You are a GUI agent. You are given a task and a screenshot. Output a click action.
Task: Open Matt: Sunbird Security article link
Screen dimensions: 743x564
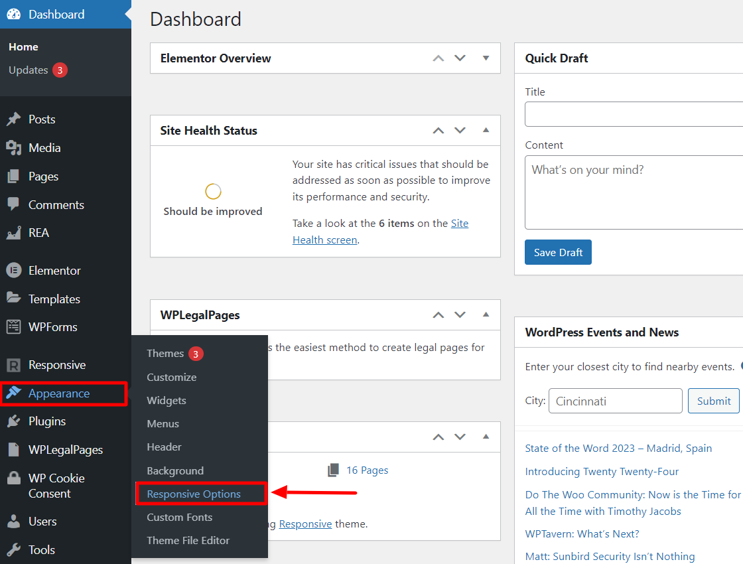610,557
